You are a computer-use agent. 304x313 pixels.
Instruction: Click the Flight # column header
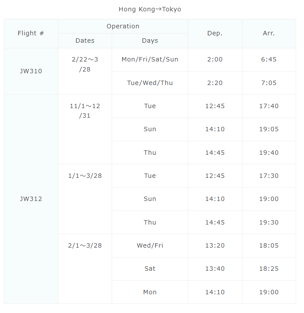click(31, 33)
